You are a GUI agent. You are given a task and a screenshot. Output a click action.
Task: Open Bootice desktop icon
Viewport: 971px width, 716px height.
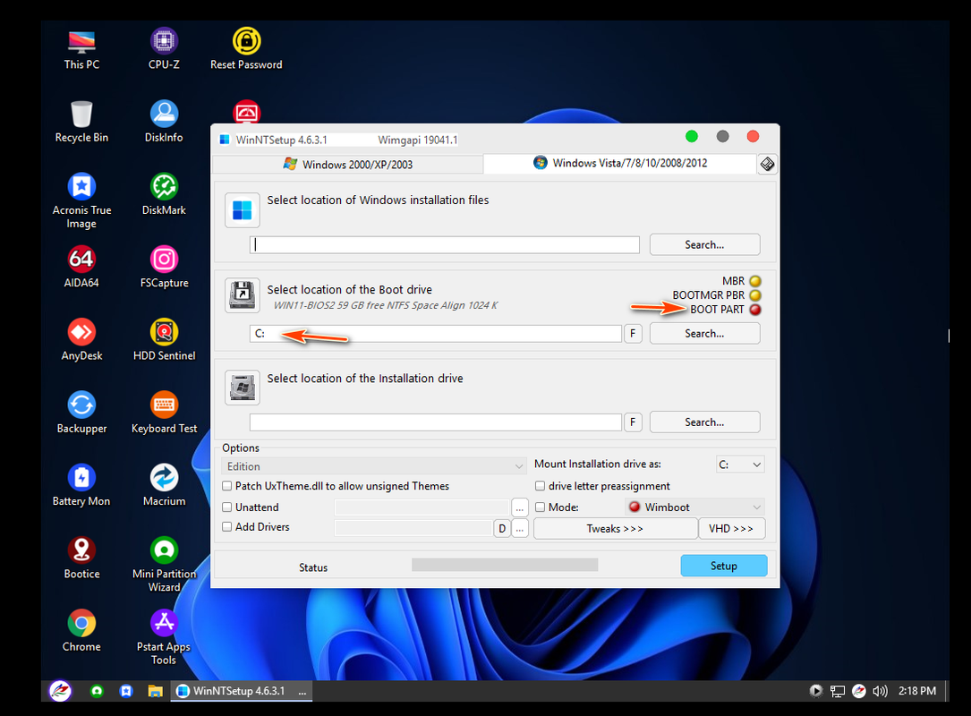(x=81, y=558)
